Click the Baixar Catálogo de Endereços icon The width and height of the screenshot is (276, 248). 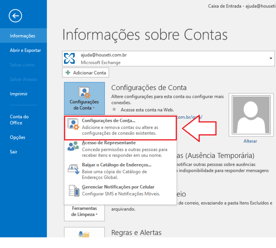[73, 169]
